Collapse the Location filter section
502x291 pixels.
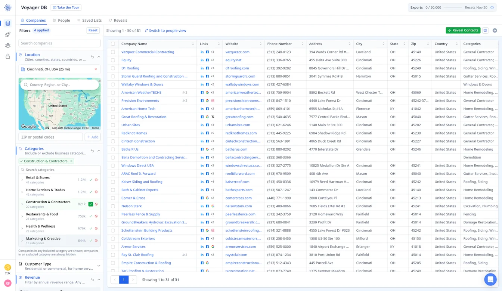click(x=99, y=57)
